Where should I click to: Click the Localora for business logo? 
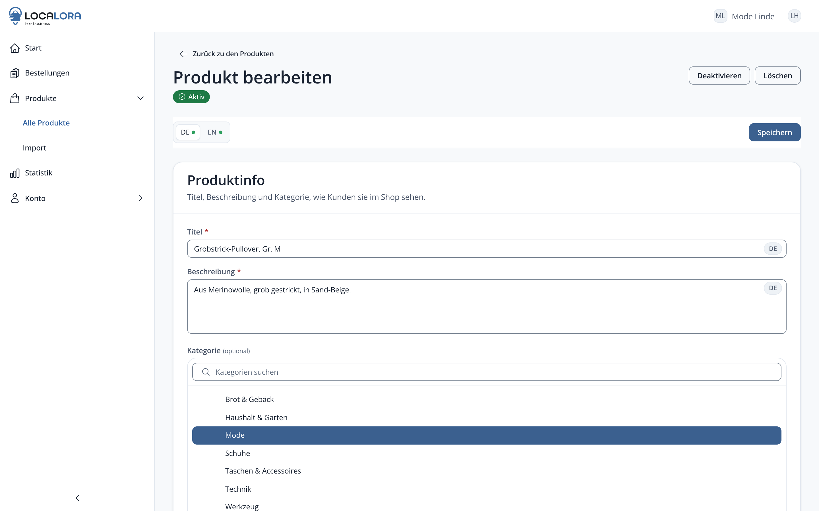click(x=45, y=16)
